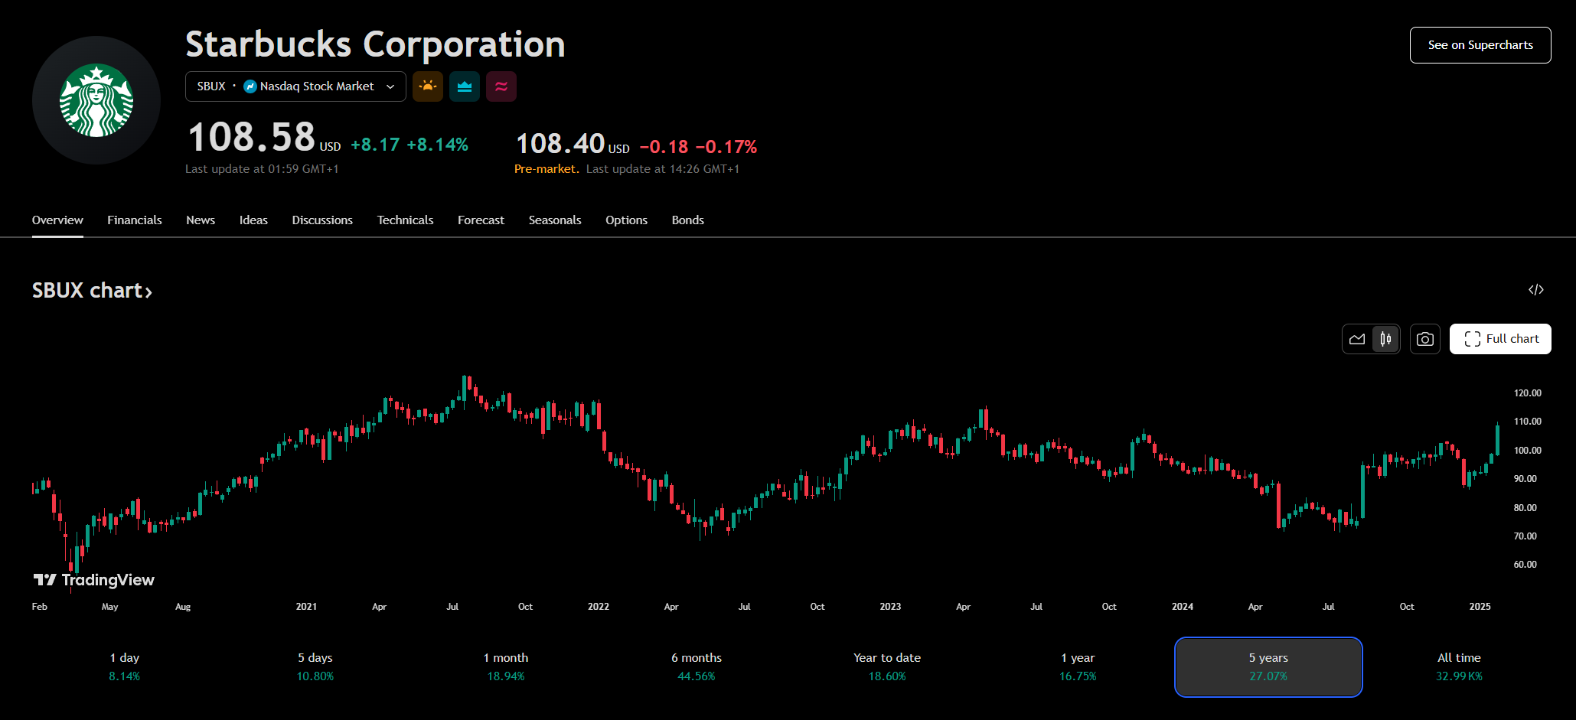Click the +8.17 +8.14% change text
The width and height of the screenshot is (1576, 720).
409,145
